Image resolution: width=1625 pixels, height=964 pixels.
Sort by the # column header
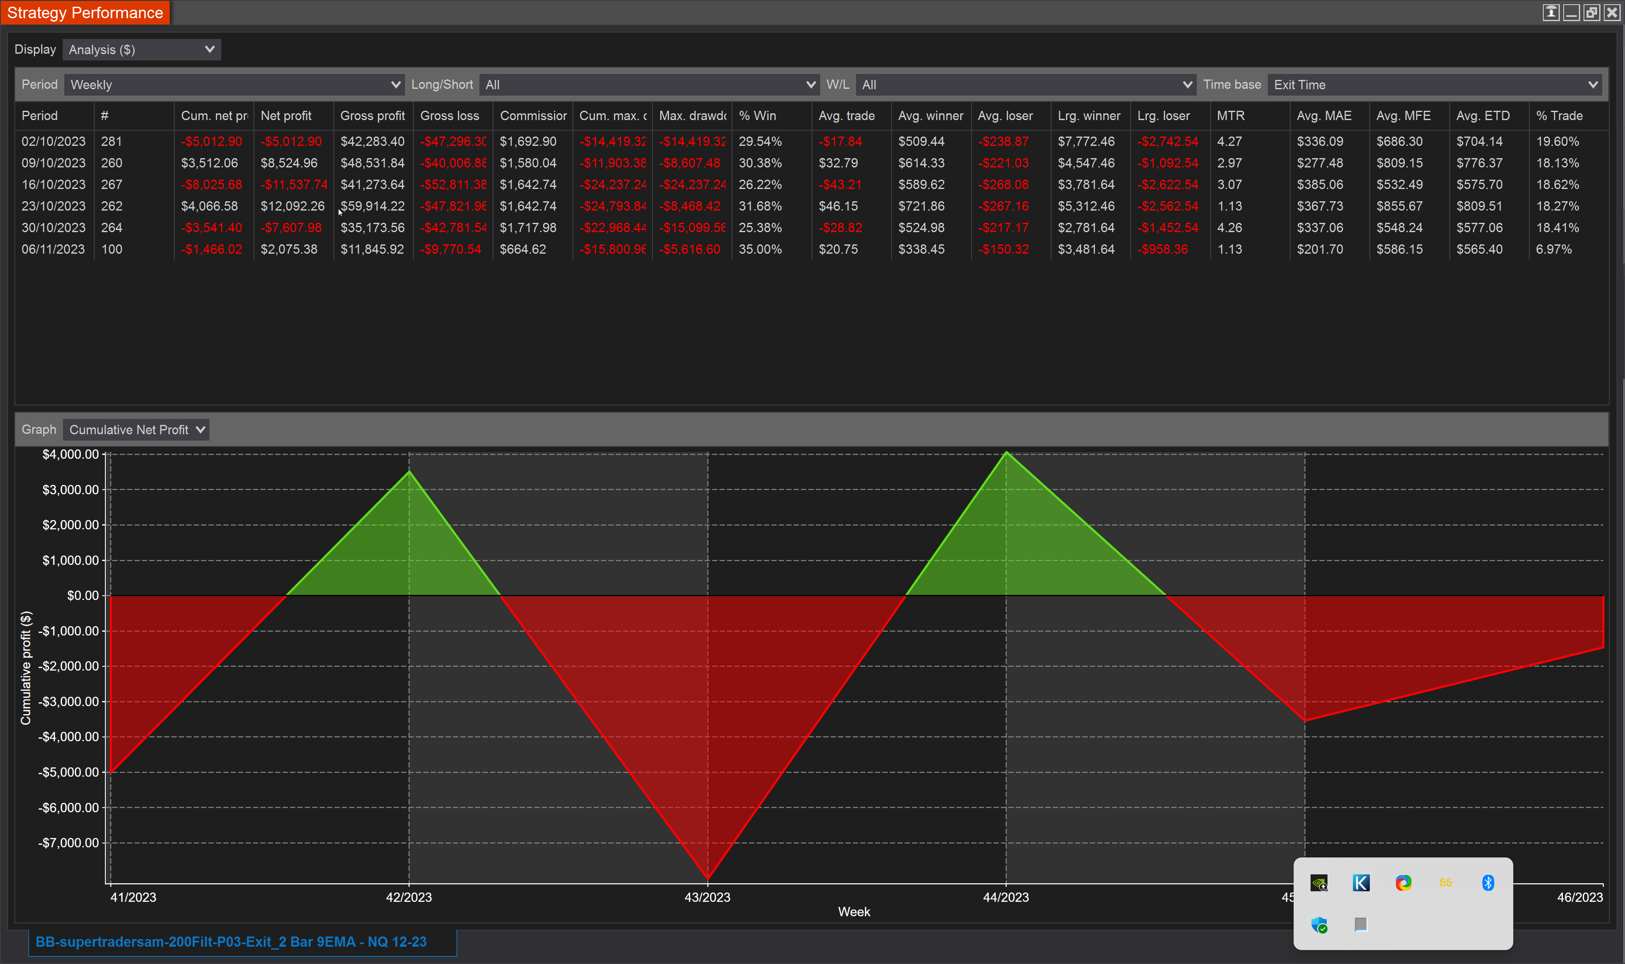tap(134, 115)
